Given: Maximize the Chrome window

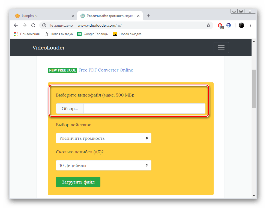Looking at the screenshot, I should 241,11.
